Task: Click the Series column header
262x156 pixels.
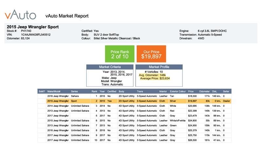Action: 74,92
